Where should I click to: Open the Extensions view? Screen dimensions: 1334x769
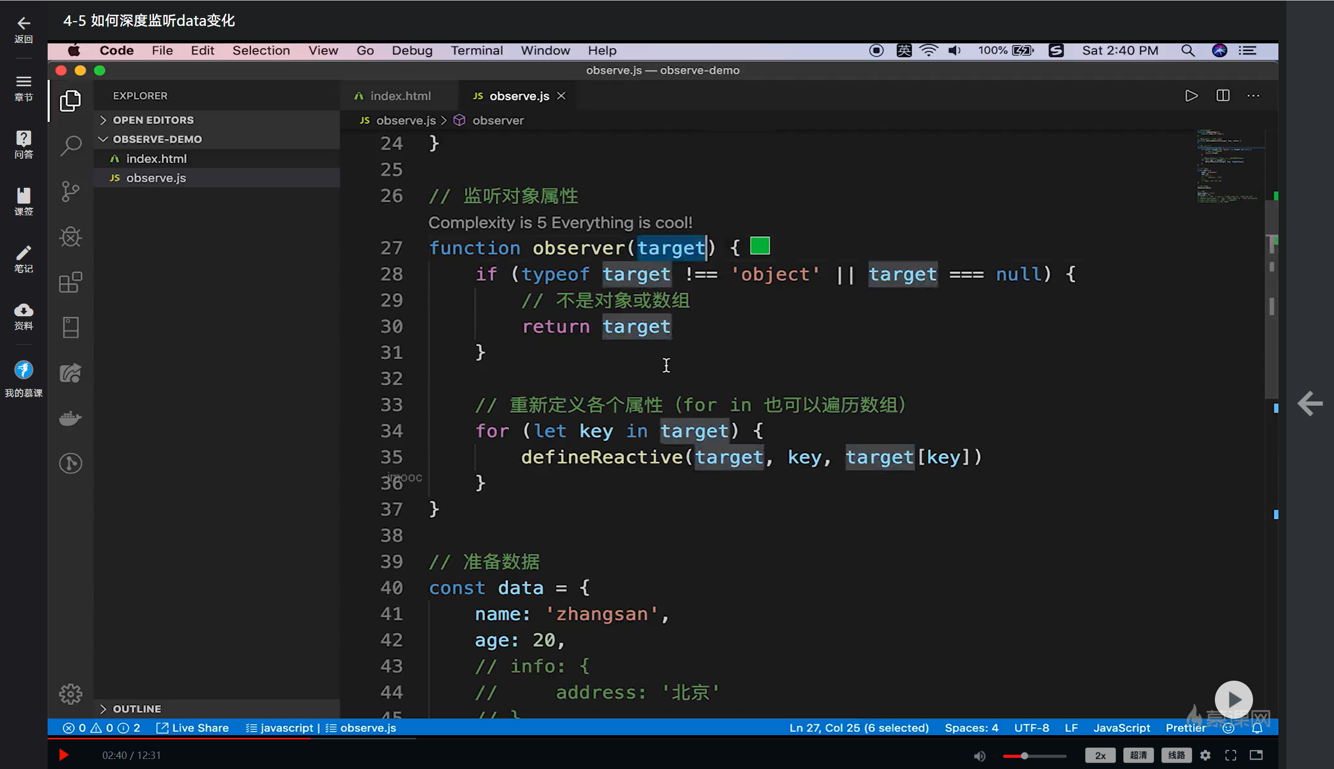(70, 282)
